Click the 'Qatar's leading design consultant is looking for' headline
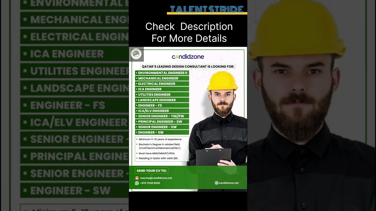Viewport: 376px width, 211px height. point(188,67)
